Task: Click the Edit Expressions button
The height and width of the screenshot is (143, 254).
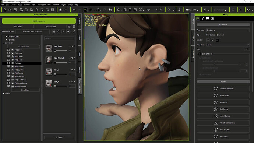Action: tap(39, 21)
